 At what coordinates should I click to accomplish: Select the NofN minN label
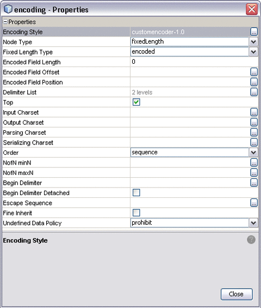[x=17, y=162]
